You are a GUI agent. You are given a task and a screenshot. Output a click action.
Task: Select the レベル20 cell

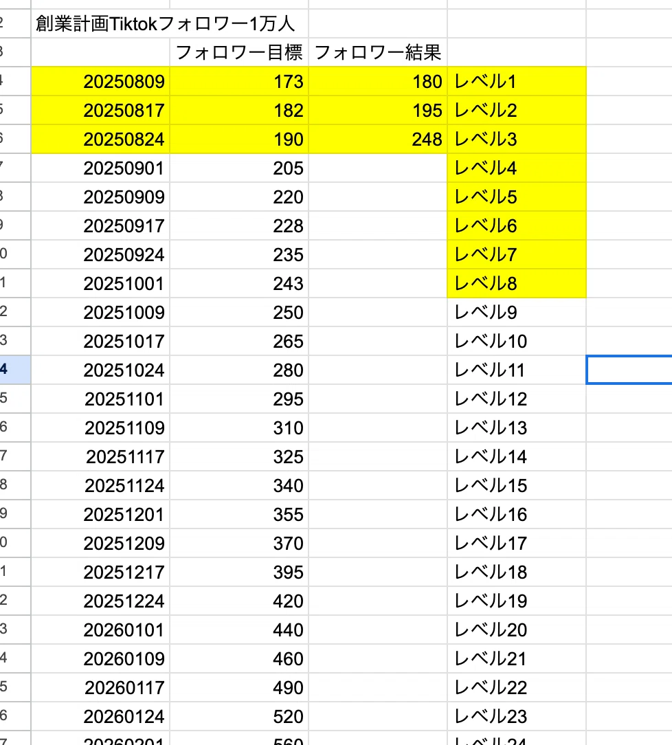(517, 630)
